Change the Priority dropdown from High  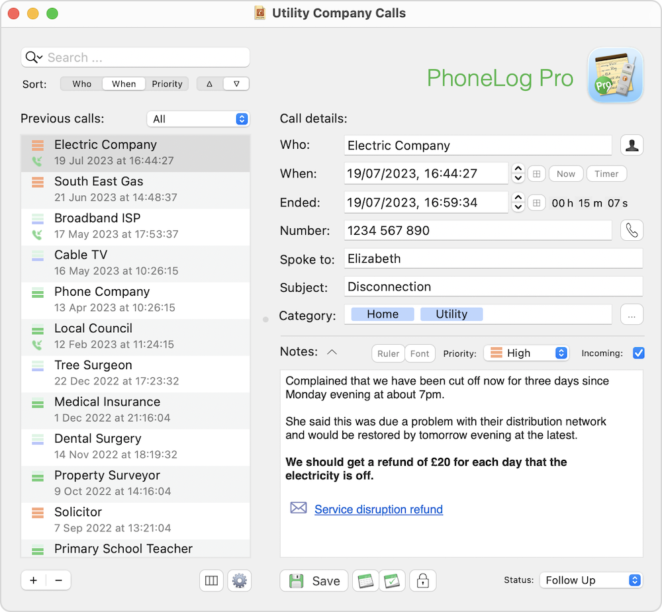coord(526,353)
